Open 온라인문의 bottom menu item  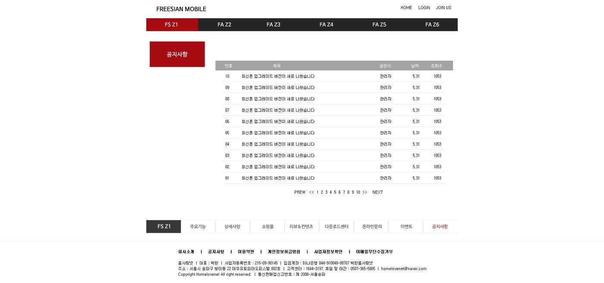tap(371, 226)
